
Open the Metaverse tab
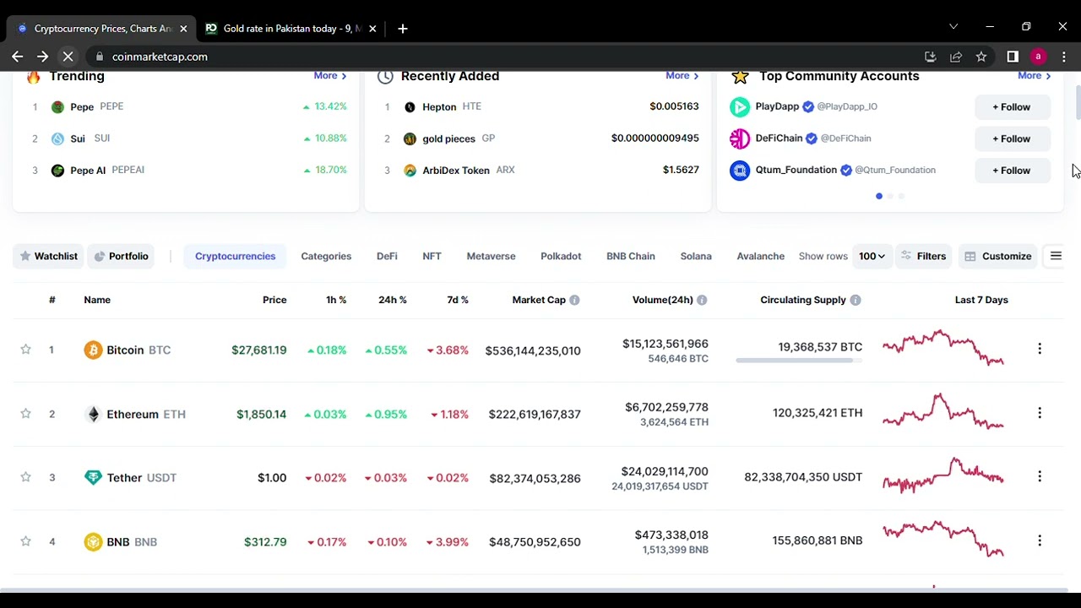tap(491, 256)
